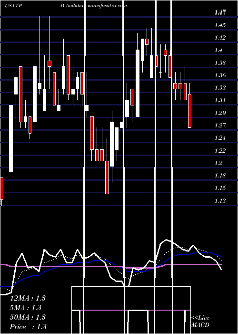The width and height of the screenshot is (238, 334).
Task: Click the 12MA : 1.3 legend text
Action: [28, 298]
